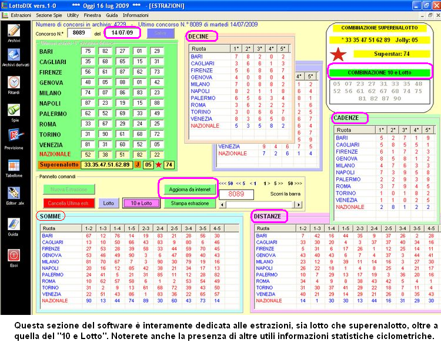Click the red 8089 extraction number box
Screen dimensions: 441x342
coord(236,194)
